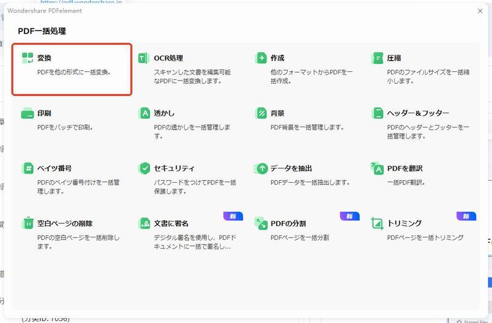Click the データを抽出 icon
This screenshot has width=492, height=323.
(261, 168)
